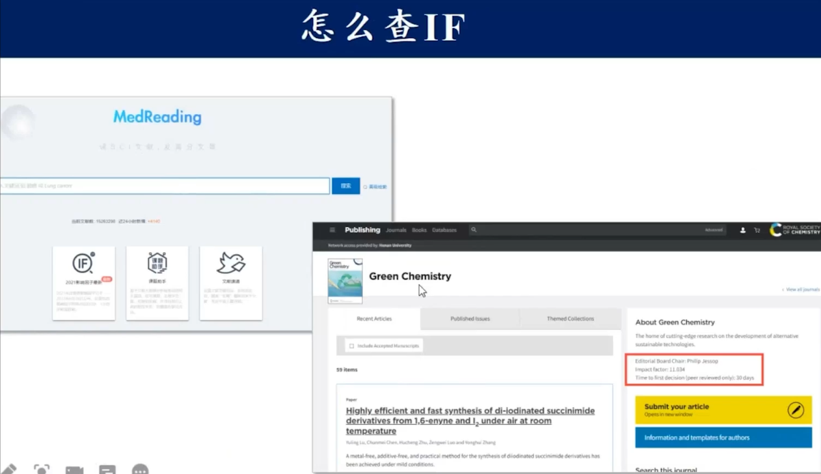Click the Impact factor: 11.034 text

[x=660, y=370]
